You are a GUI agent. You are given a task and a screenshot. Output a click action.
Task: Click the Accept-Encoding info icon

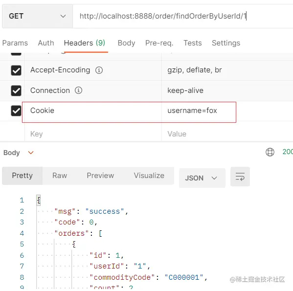(99, 70)
